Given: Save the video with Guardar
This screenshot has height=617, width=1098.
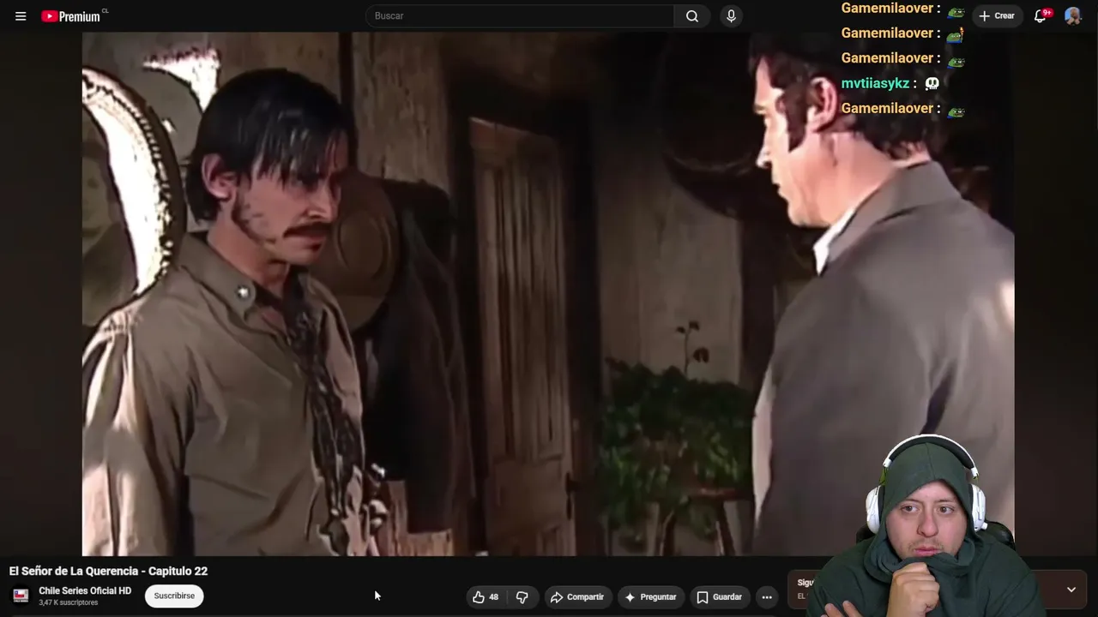Looking at the screenshot, I should [x=719, y=596].
